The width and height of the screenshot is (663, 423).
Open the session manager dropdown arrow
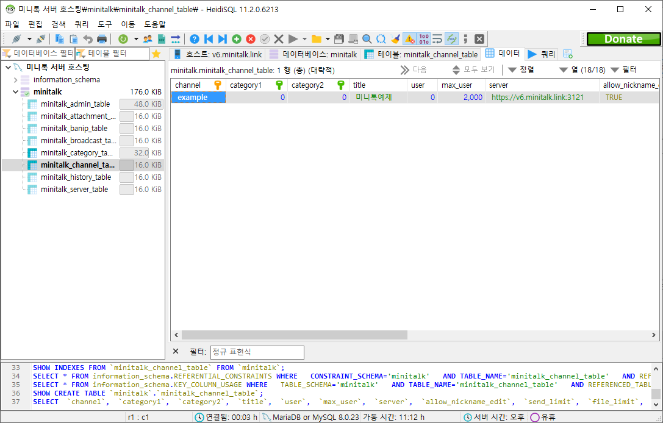tap(29, 39)
